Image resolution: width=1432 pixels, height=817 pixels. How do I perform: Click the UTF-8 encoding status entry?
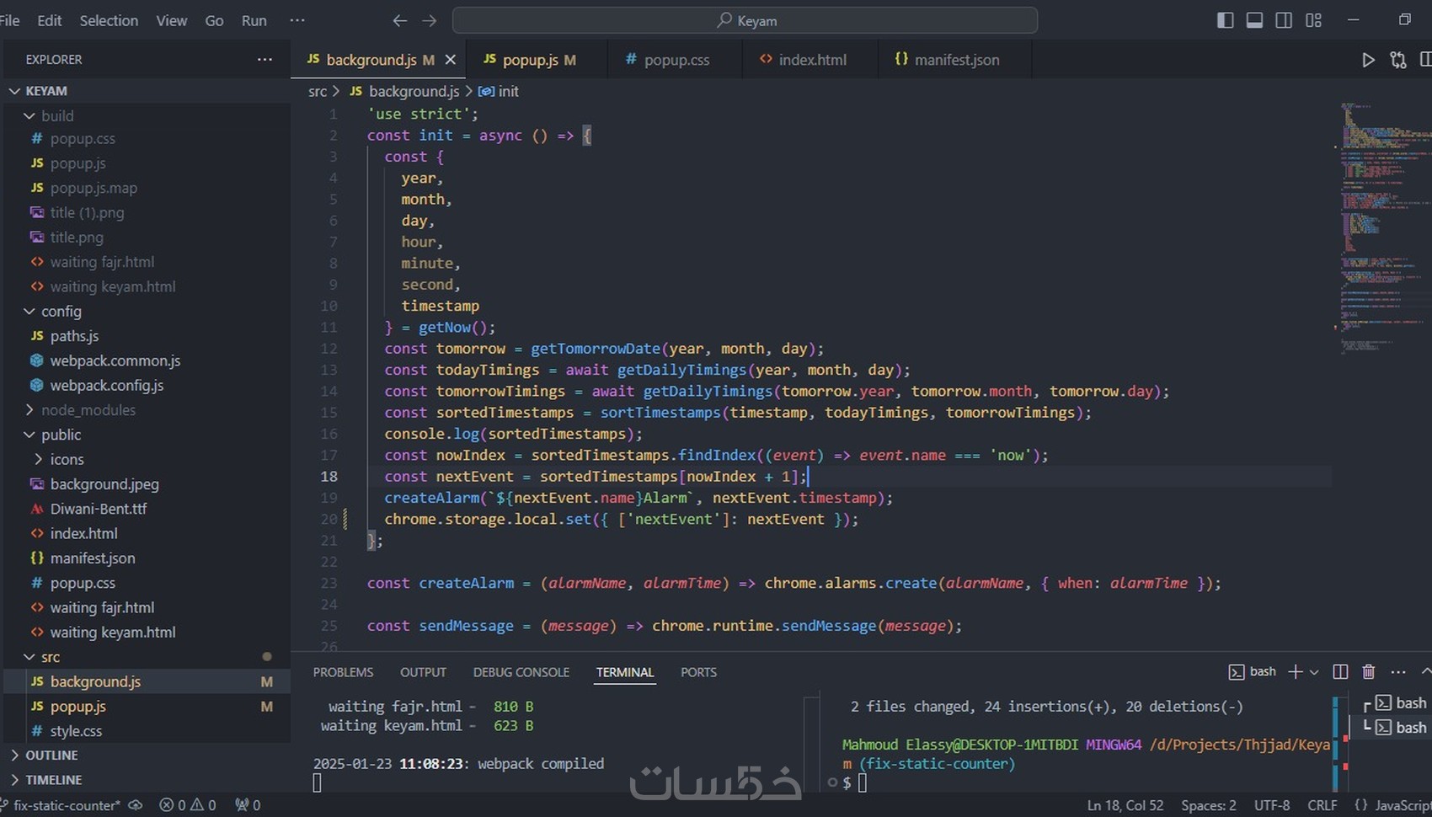[x=1272, y=805]
